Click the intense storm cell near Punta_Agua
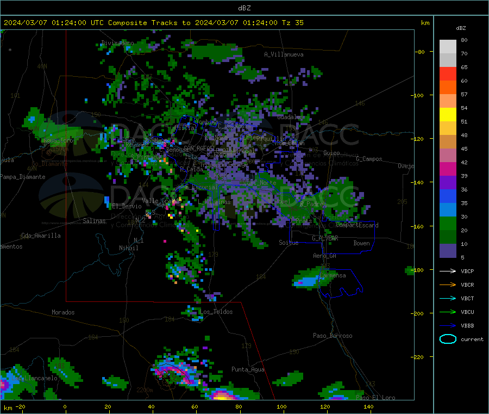The image size is (489, 414). point(222,396)
